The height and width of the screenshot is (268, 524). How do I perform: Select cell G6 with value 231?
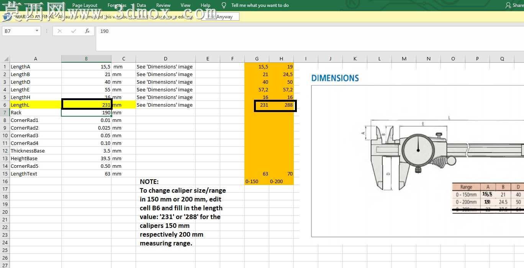click(257, 105)
